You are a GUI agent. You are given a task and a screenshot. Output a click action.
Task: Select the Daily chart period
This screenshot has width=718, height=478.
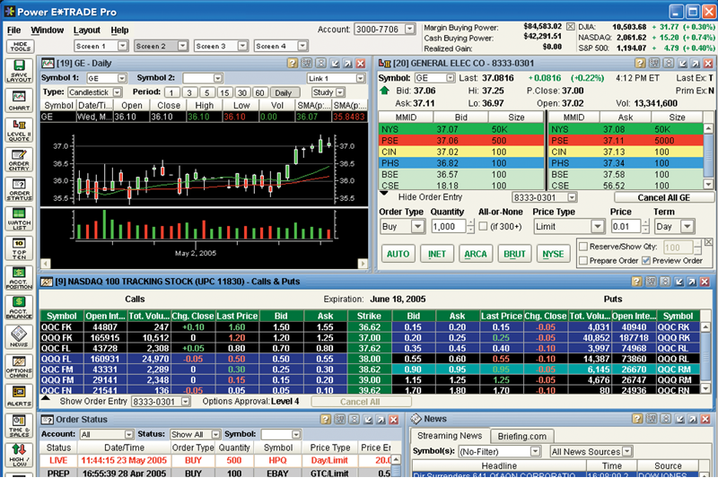(x=285, y=92)
